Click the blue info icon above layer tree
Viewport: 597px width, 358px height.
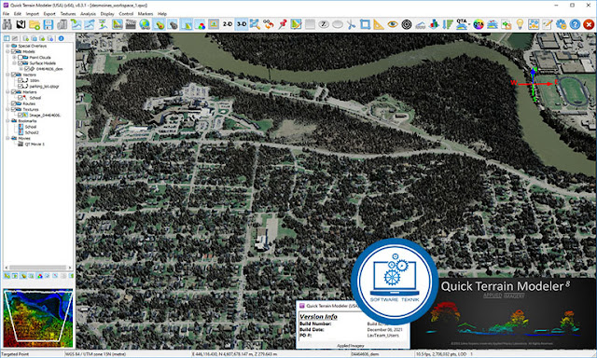click(61, 38)
